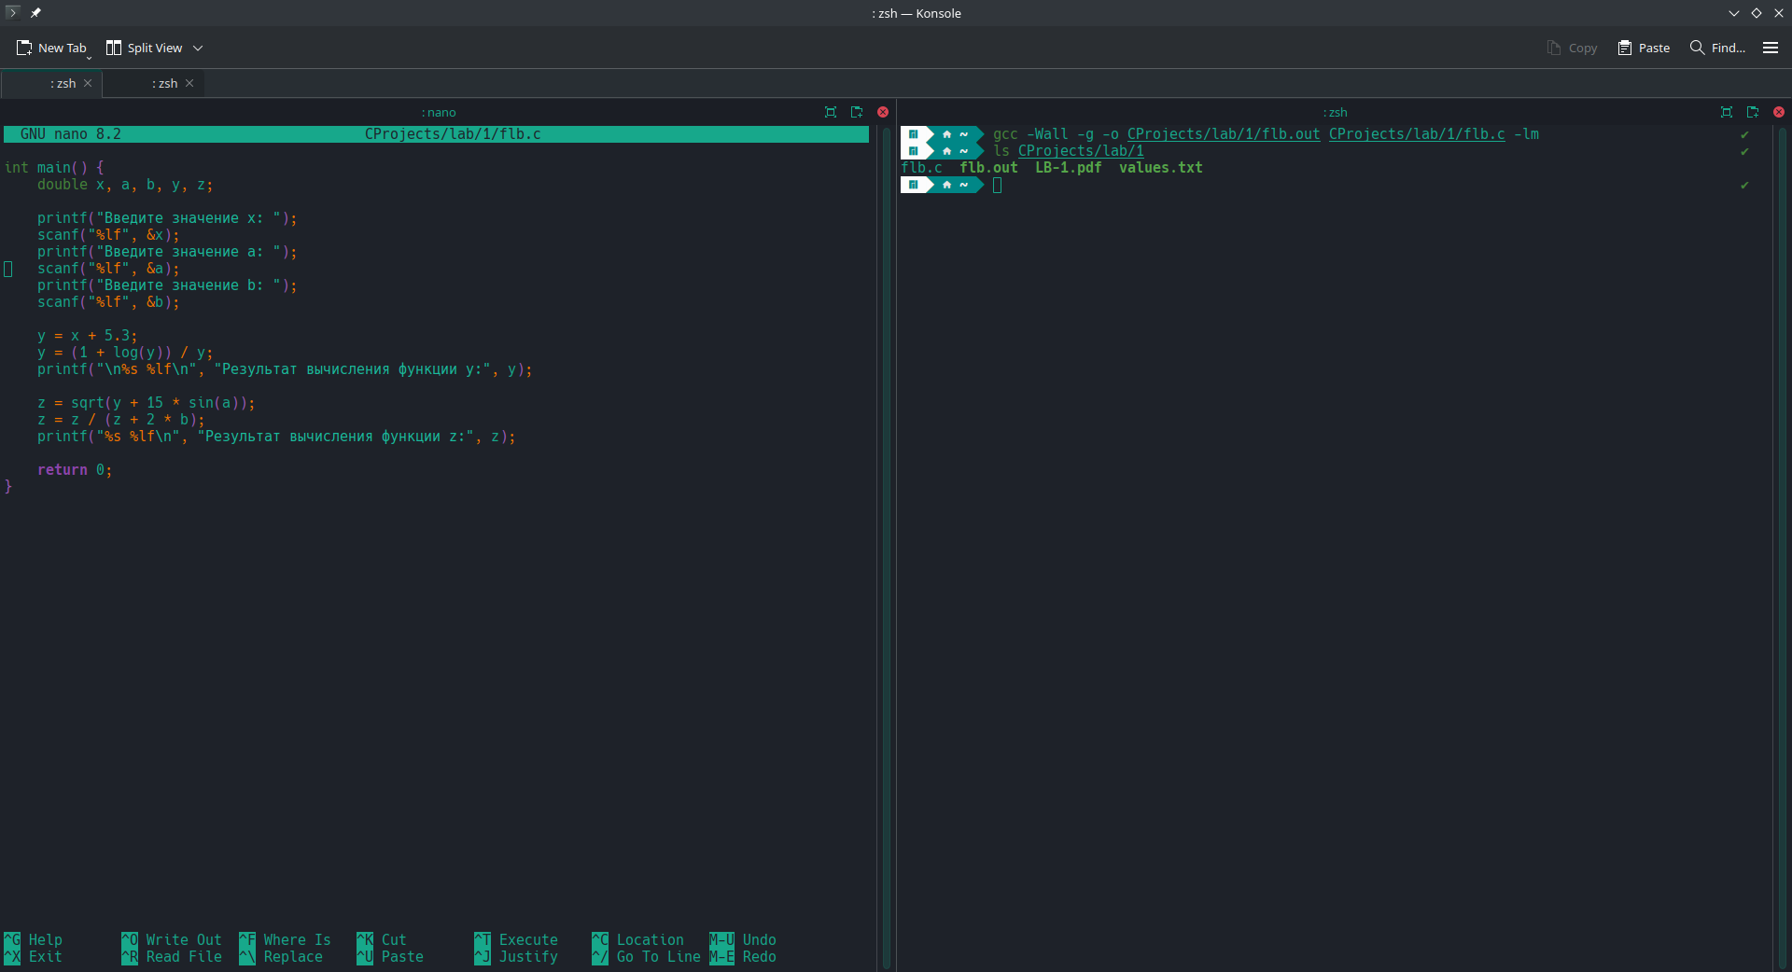Click the int main() line in nano

(x=54, y=168)
